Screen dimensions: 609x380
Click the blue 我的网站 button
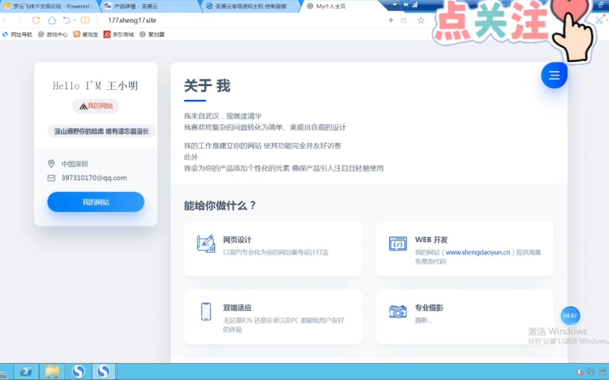coord(95,201)
